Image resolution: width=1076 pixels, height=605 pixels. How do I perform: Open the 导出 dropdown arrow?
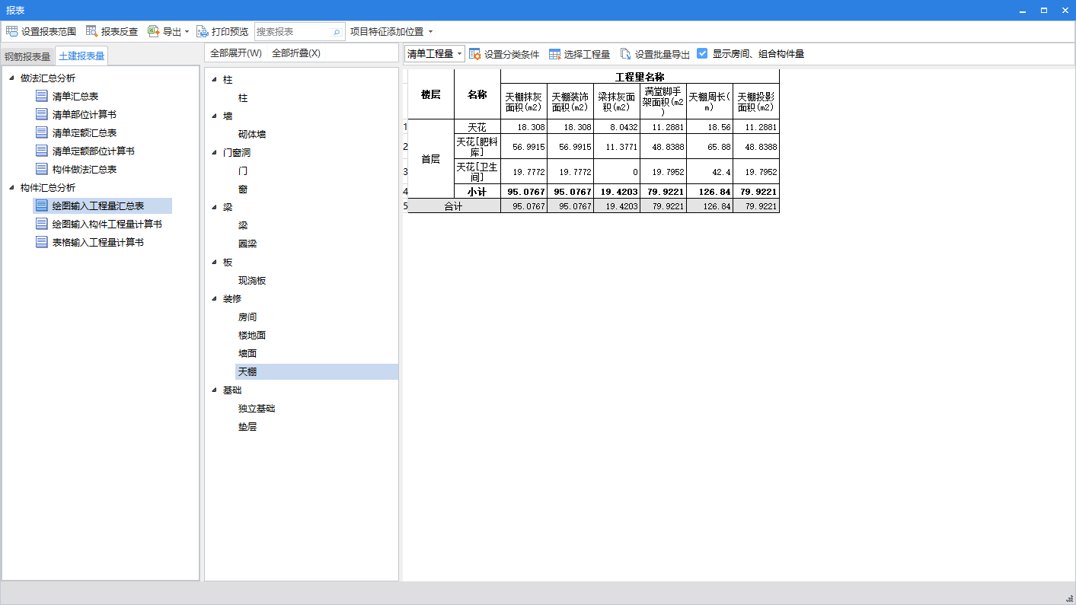point(187,32)
